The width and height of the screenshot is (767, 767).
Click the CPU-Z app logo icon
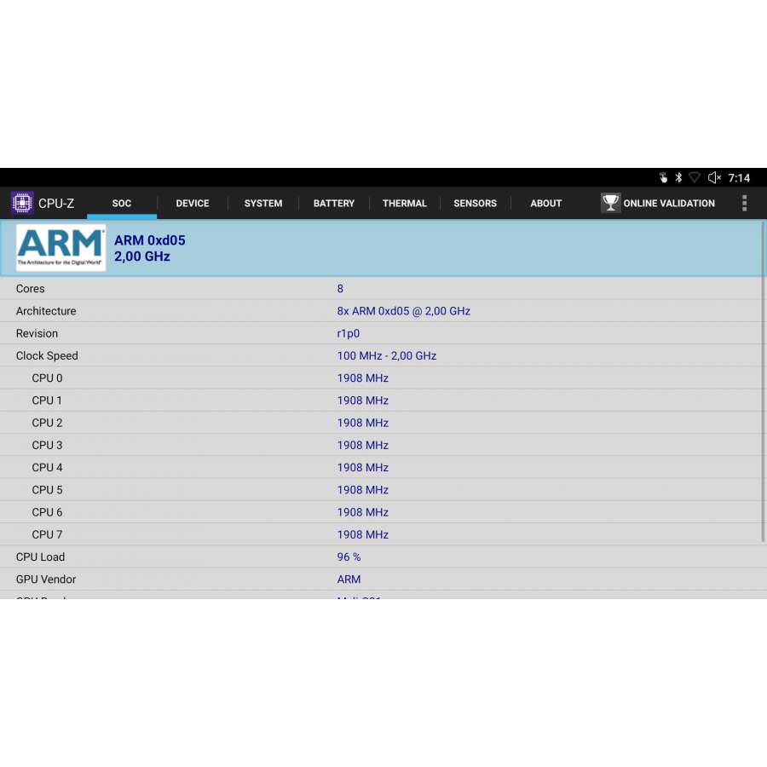22,203
